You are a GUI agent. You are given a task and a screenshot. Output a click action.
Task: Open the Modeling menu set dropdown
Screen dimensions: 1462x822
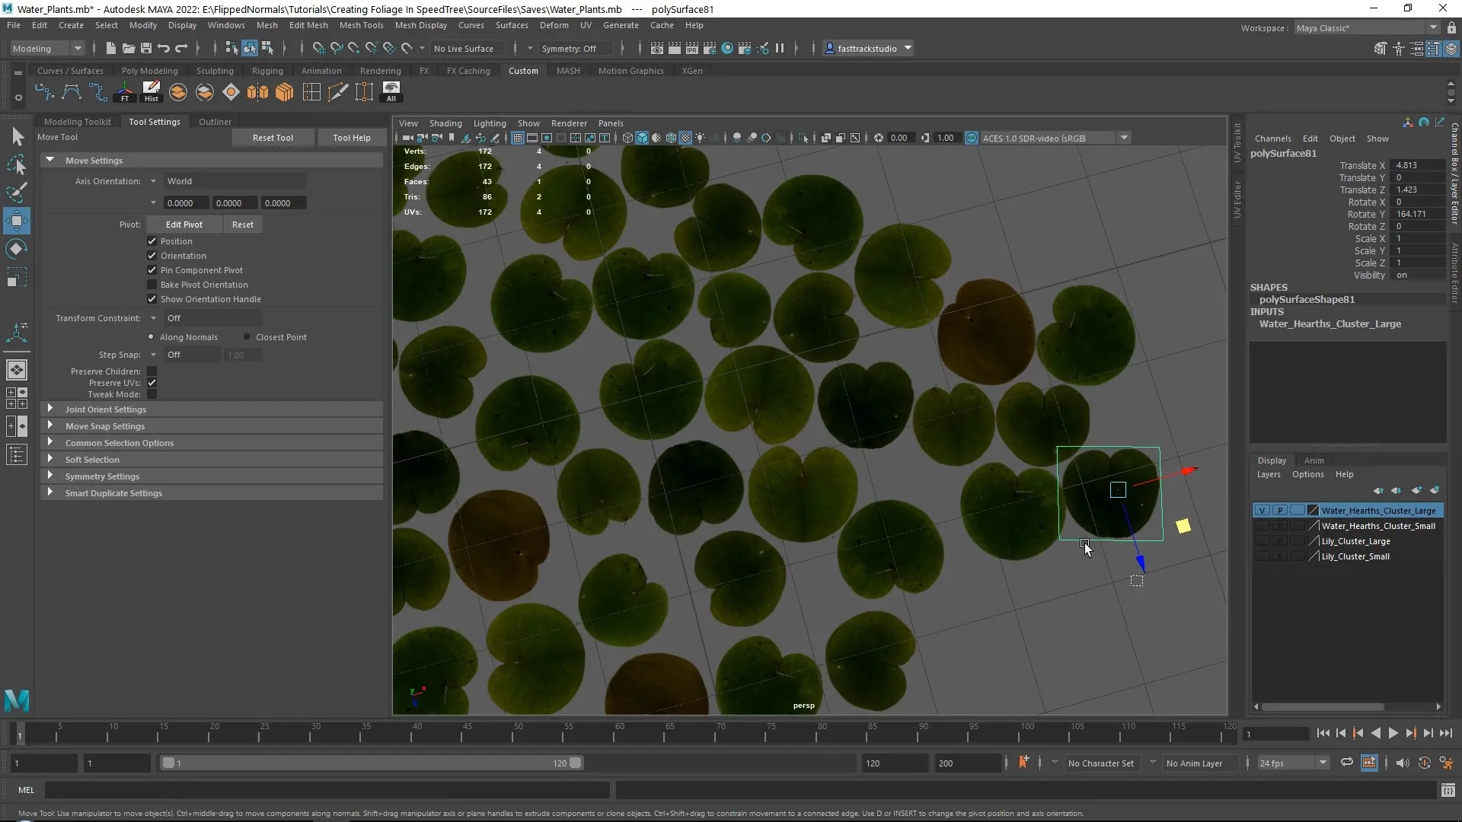(x=47, y=48)
